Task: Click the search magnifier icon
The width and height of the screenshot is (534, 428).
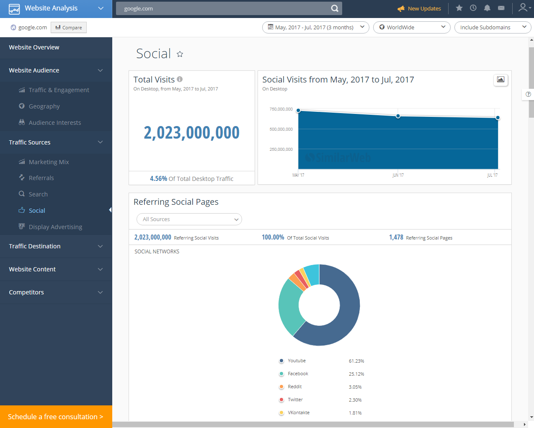Action: click(334, 8)
